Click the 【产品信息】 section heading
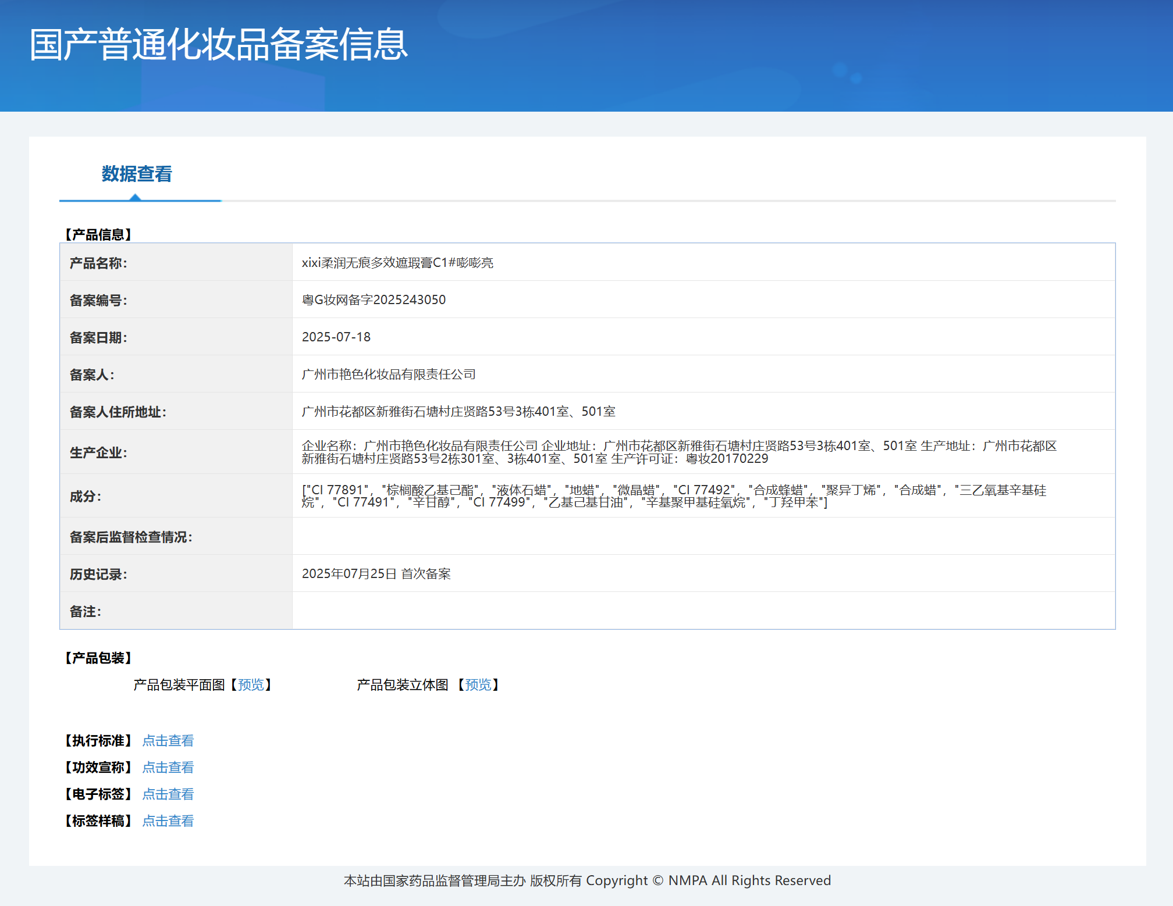This screenshot has height=906, width=1173. pyautogui.click(x=98, y=234)
